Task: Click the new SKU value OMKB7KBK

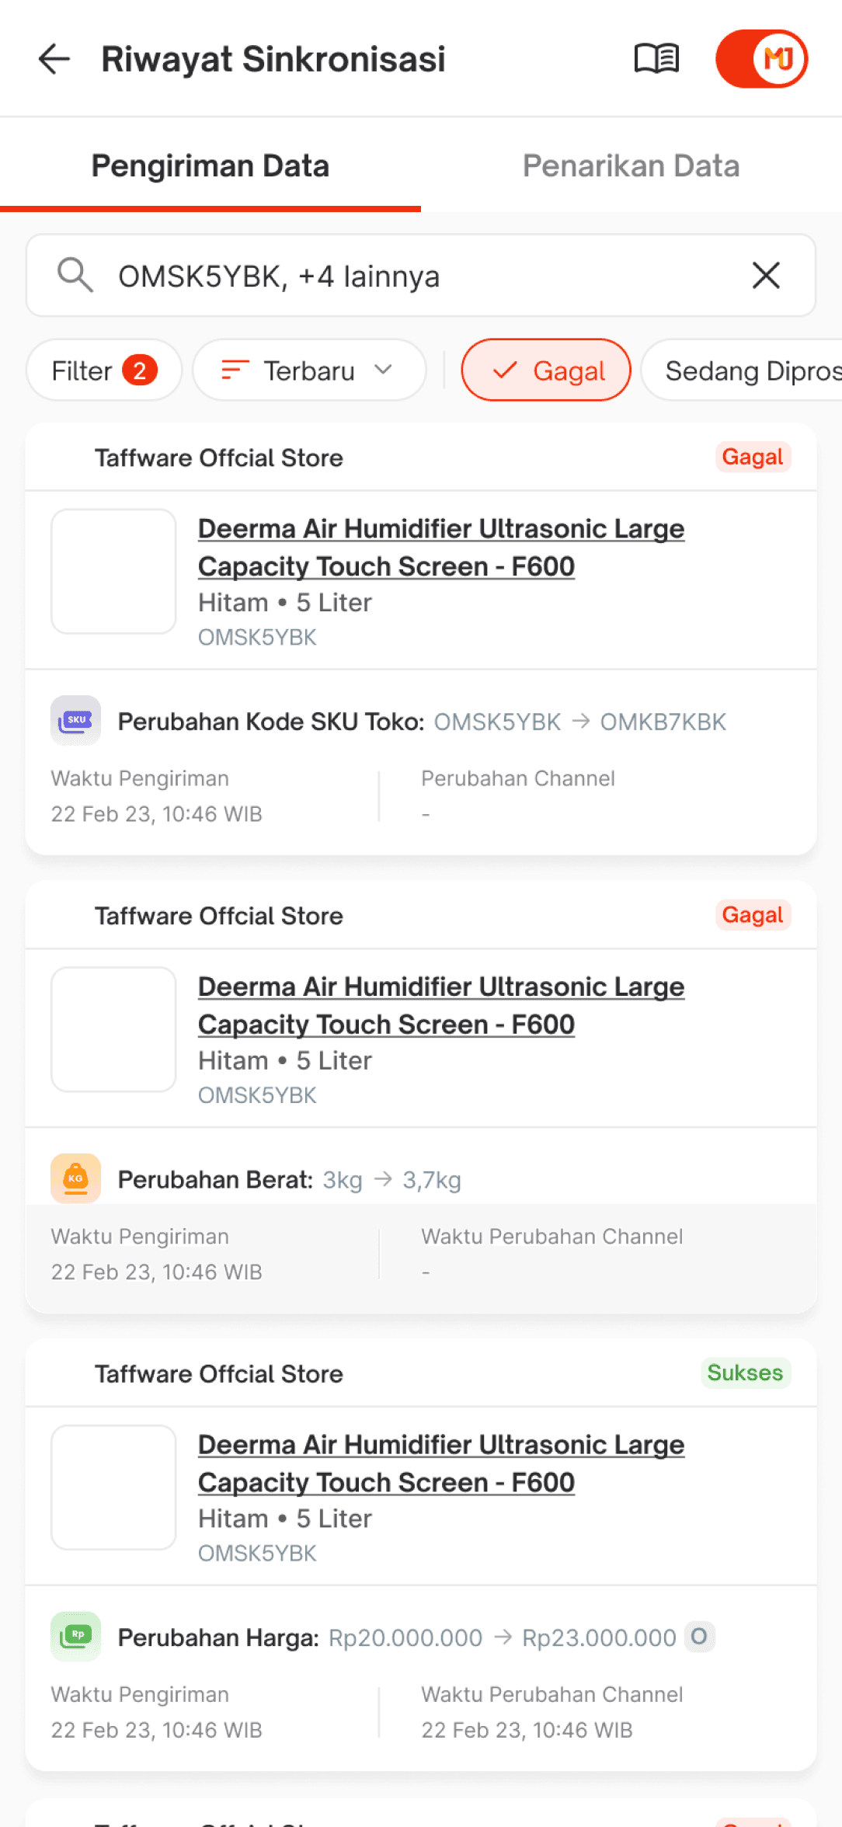Action: pyautogui.click(x=663, y=722)
